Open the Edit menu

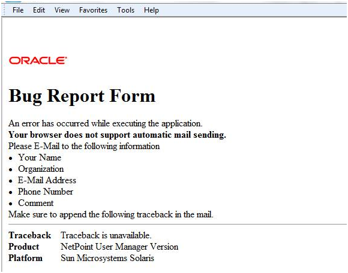coord(39,10)
